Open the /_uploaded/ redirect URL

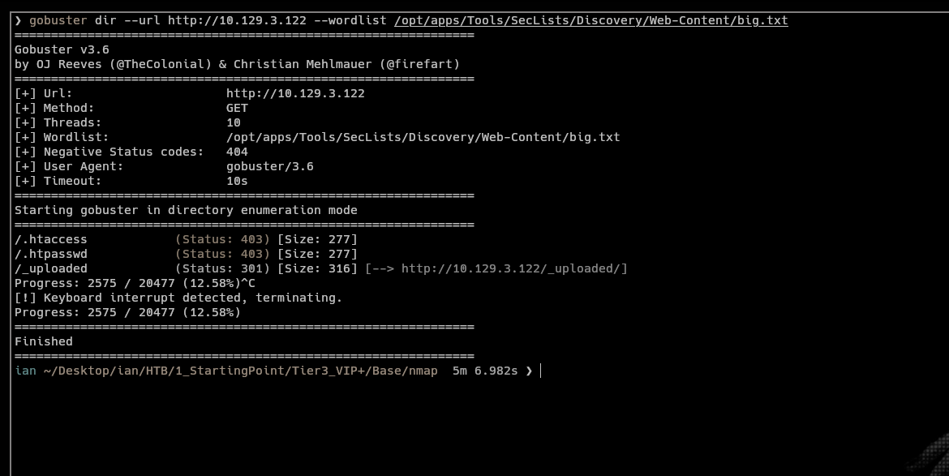click(514, 268)
